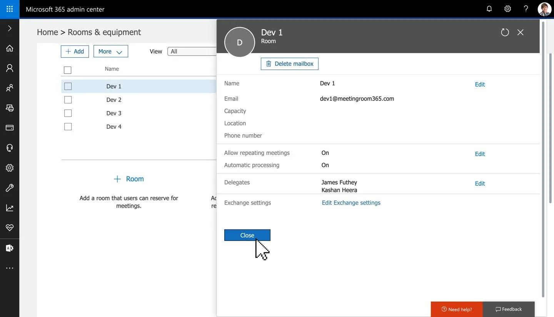The height and width of the screenshot is (317, 554).
Task: Refresh the Dev 1 room panel
Action: pos(505,32)
